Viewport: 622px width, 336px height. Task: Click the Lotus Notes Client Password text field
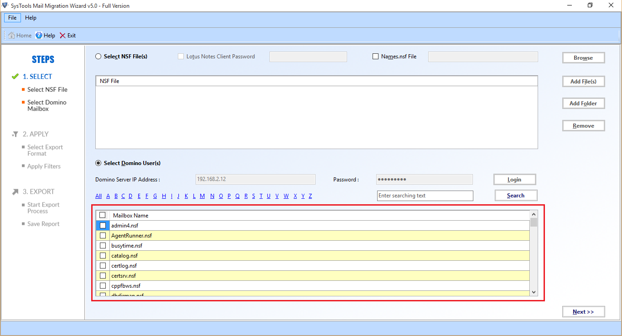(308, 57)
